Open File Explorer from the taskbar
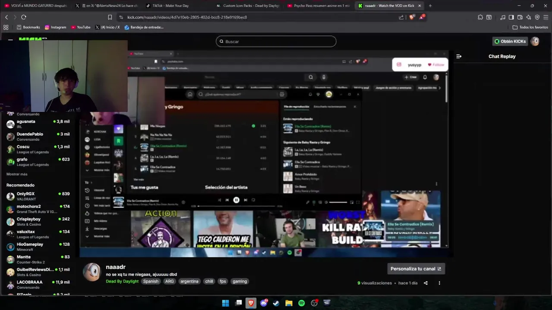The image size is (552, 310). click(289, 303)
